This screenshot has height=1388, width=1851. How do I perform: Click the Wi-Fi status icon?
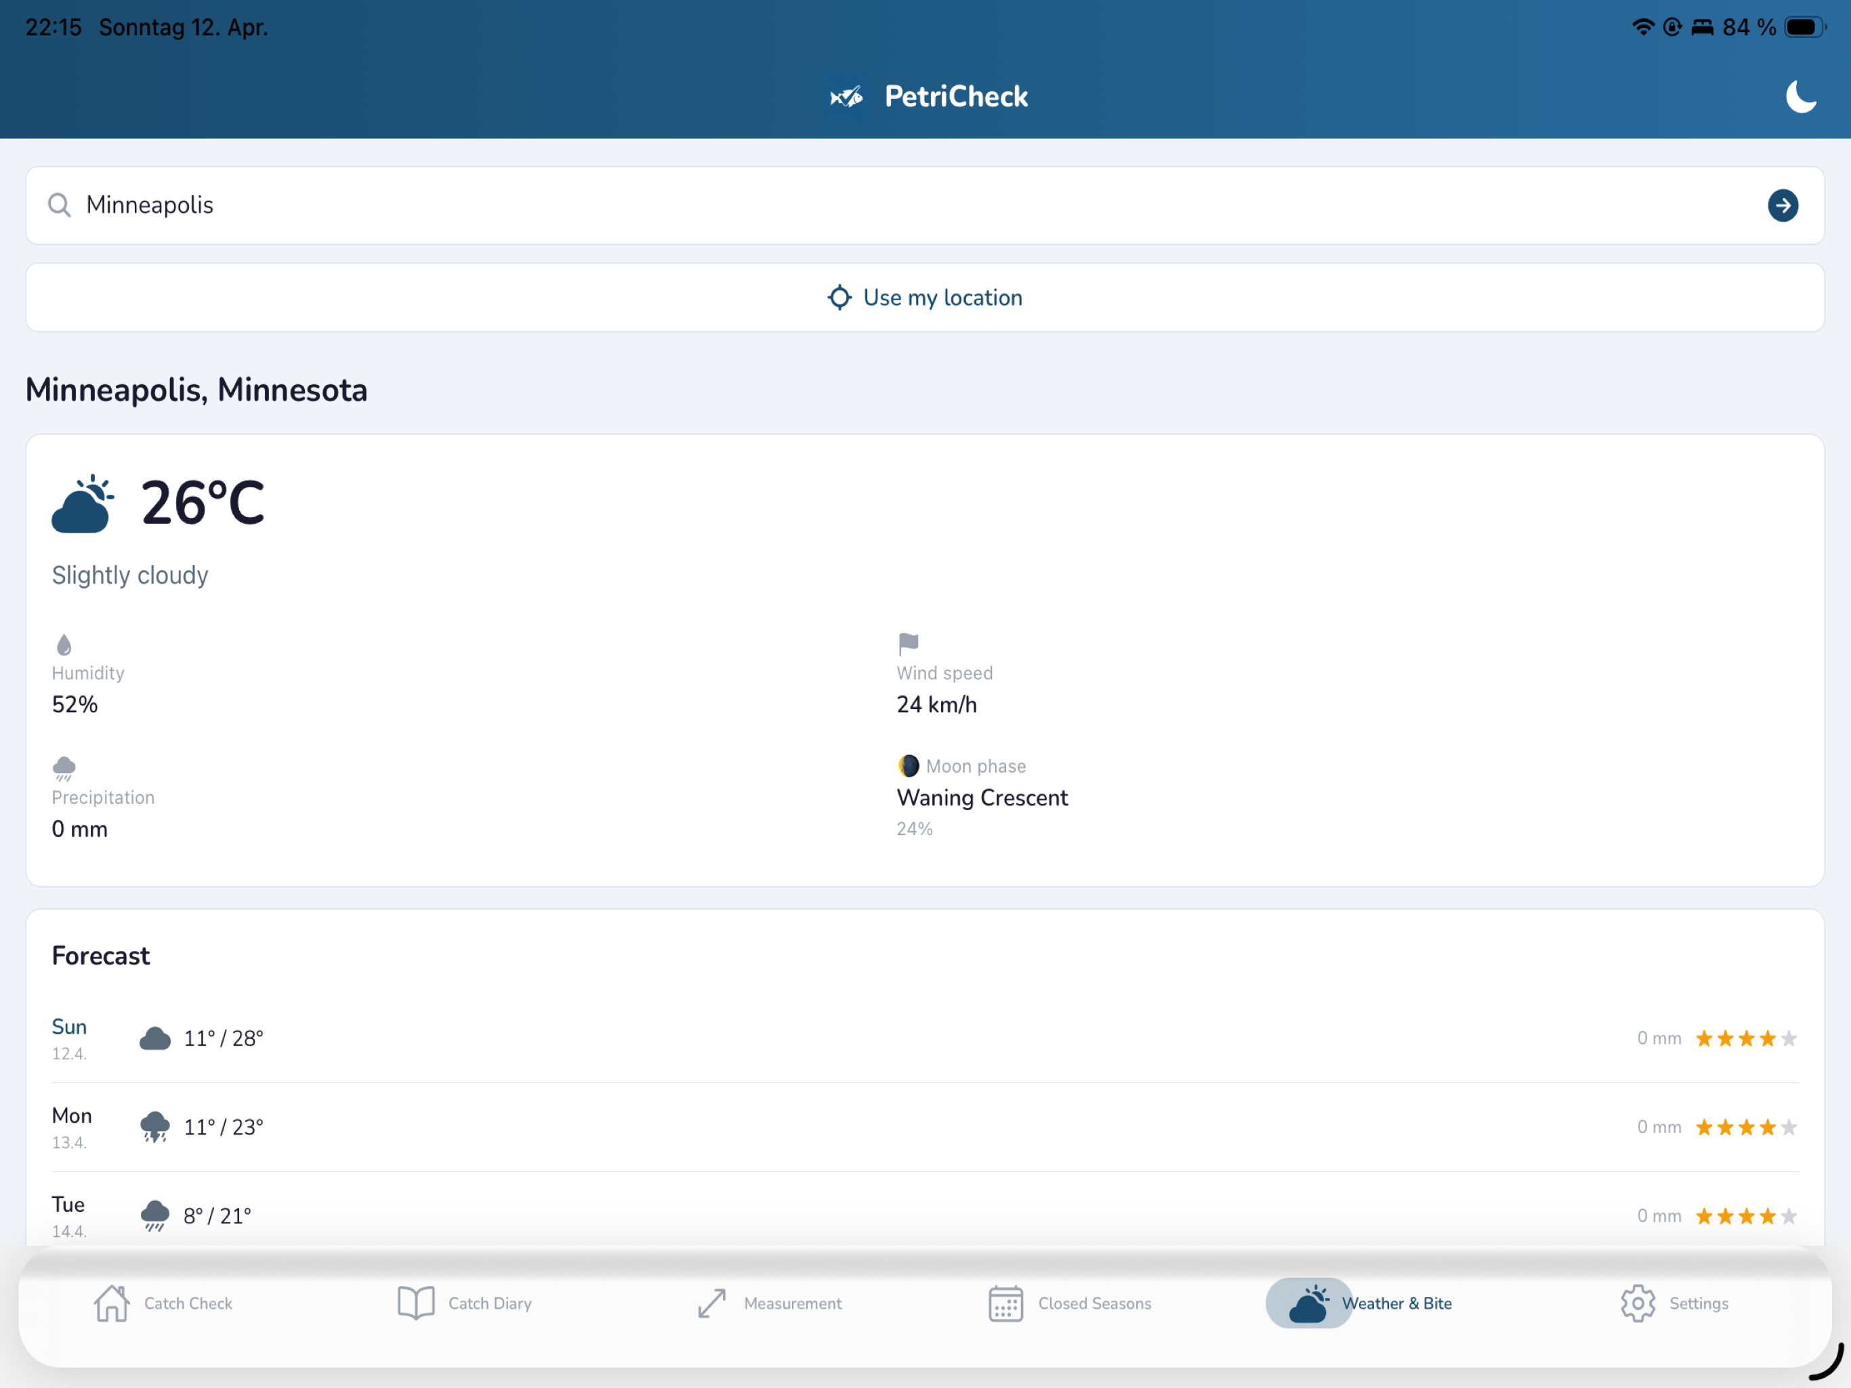point(1642,27)
